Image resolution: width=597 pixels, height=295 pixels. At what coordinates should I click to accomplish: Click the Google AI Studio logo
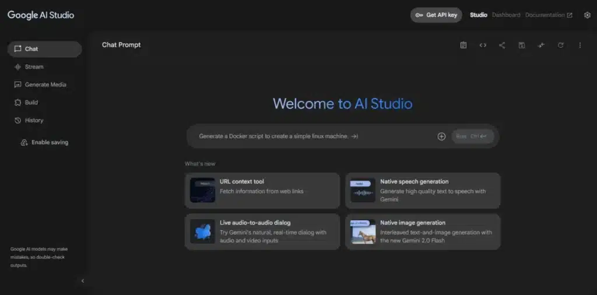[x=41, y=15]
